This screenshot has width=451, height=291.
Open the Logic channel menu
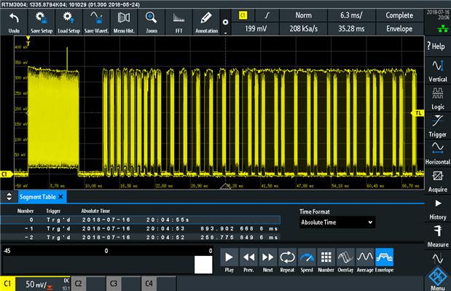point(437,98)
